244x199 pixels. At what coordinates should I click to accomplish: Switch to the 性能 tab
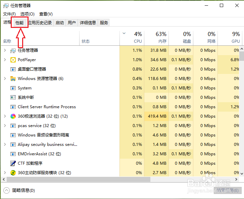coord(19,23)
